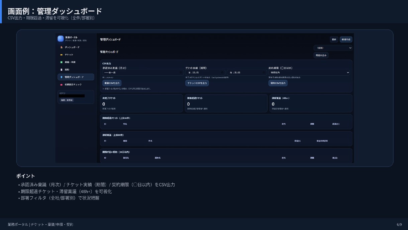Screen dimensions: 408x230
Task: Click the 更新 button
Action: [x=334, y=40]
